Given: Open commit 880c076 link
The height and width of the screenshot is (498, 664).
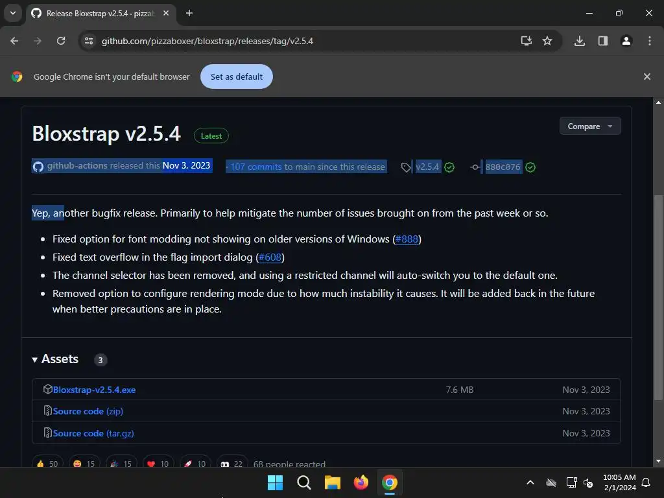Looking at the screenshot, I should click(503, 167).
